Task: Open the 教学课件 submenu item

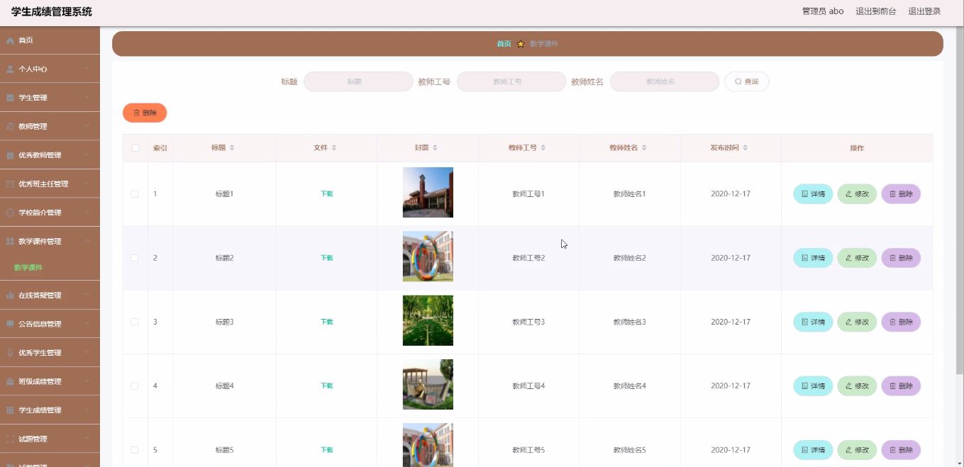Action: coord(28,268)
